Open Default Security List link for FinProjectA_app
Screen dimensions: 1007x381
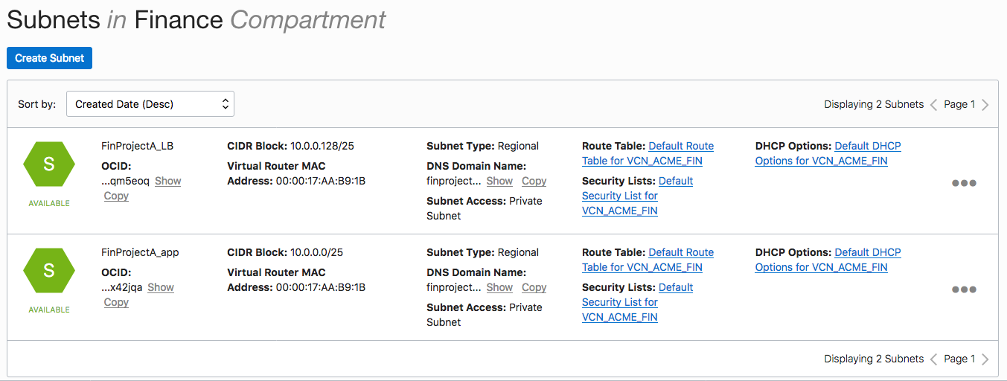point(676,287)
